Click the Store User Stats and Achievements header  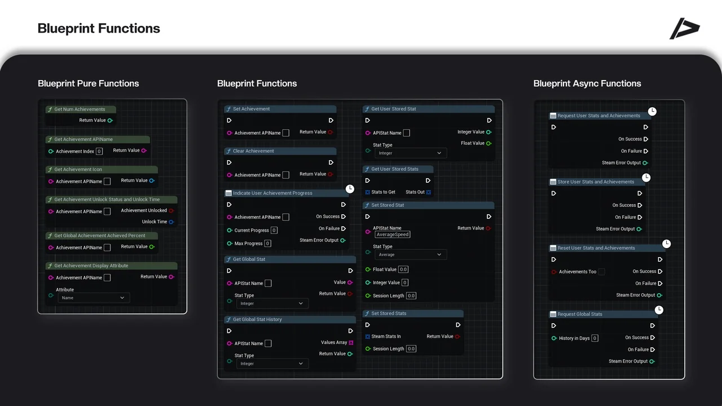596,182
